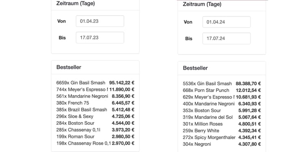Select the 385x Brazil Basil Smash row

95,110
